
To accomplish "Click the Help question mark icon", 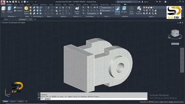I will click(165, 2).
